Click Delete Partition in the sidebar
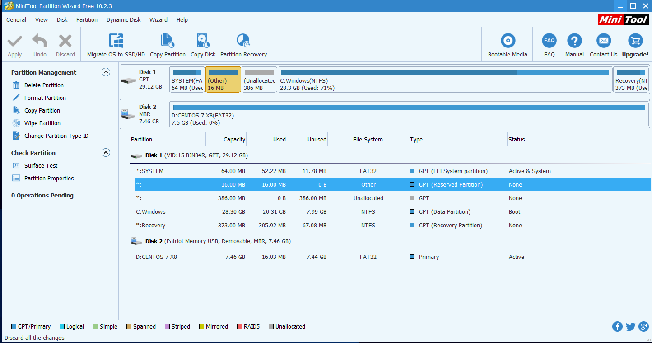Viewport: 652px width, 343px height. pos(44,85)
